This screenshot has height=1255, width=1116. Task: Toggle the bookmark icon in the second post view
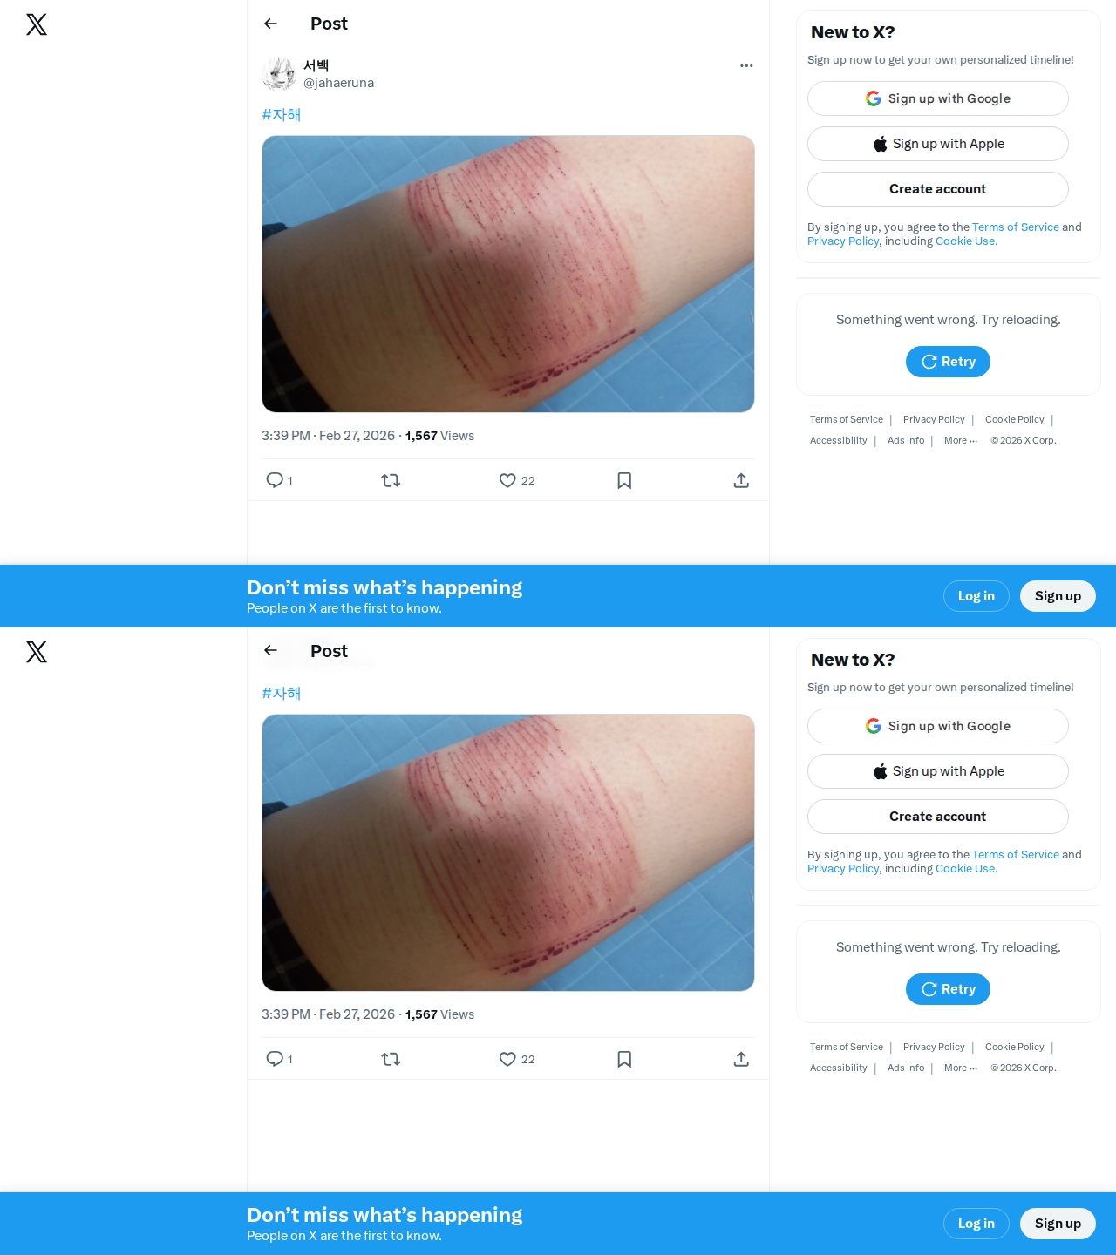(624, 1059)
